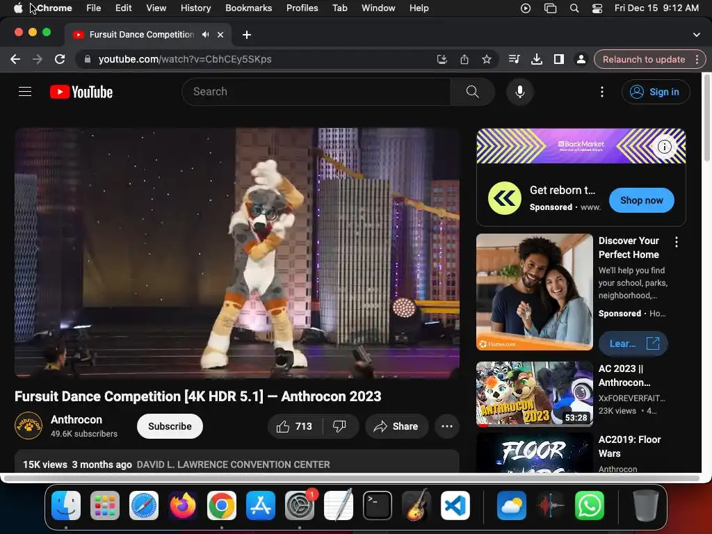
Task: Open WhatsApp from the Dock
Action: 590,505
